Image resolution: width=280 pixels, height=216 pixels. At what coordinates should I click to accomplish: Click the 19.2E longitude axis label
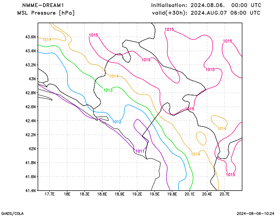click(137, 194)
